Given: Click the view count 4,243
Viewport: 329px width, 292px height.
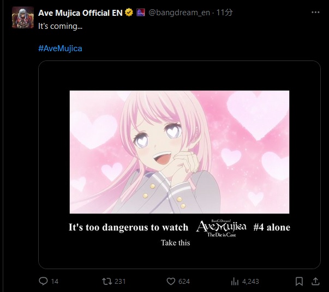Looking at the screenshot, I should [250, 281].
